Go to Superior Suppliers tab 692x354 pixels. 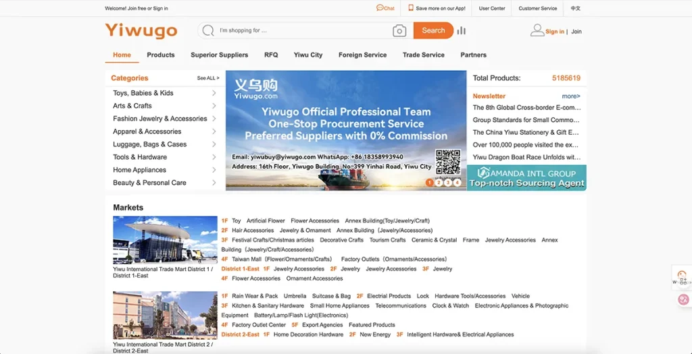220,55
